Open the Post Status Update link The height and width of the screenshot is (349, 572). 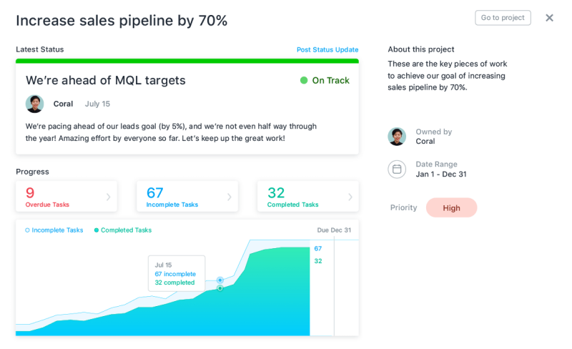[x=327, y=49]
